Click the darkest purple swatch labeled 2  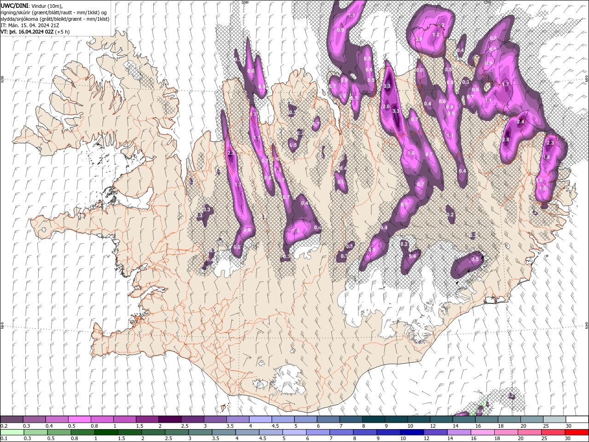(x=170, y=419)
